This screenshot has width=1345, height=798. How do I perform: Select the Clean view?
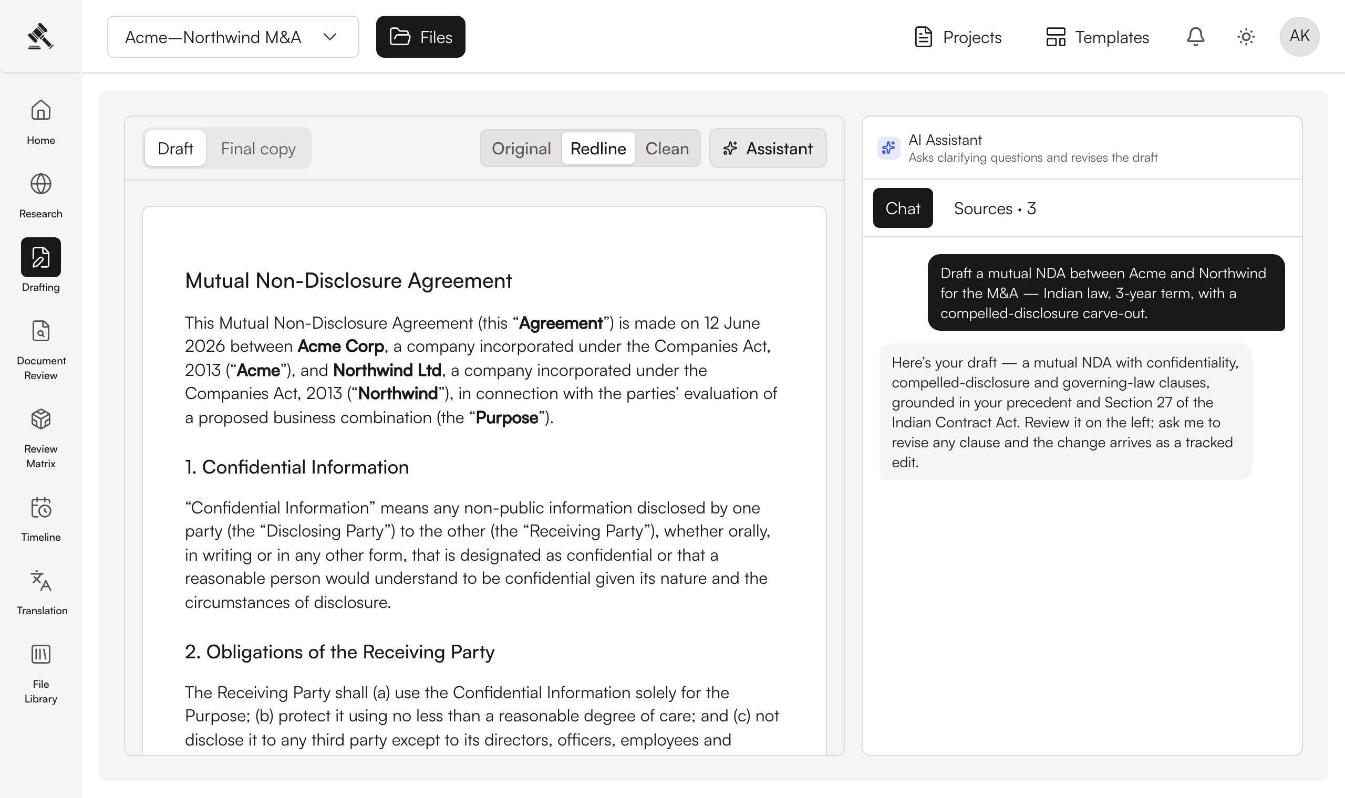pyautogui.click(x=667, y=148)
